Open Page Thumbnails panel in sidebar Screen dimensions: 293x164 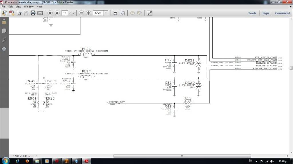[4, 31]
